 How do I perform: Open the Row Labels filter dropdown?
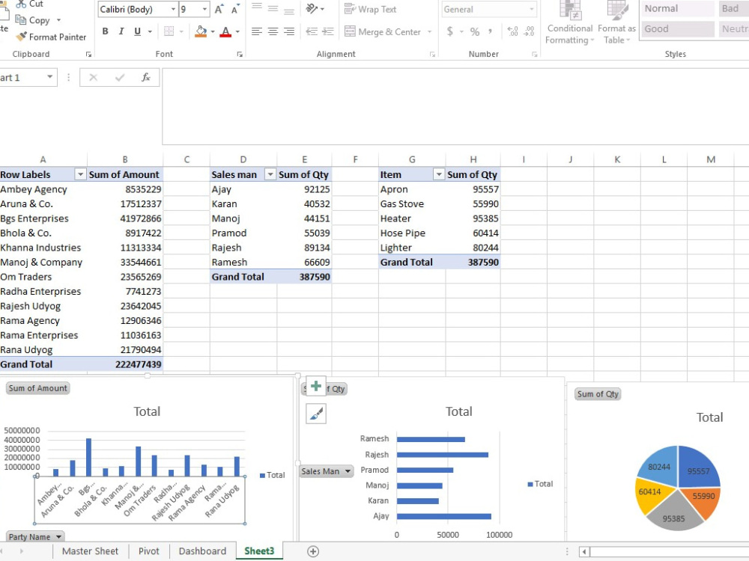[80, 174]
